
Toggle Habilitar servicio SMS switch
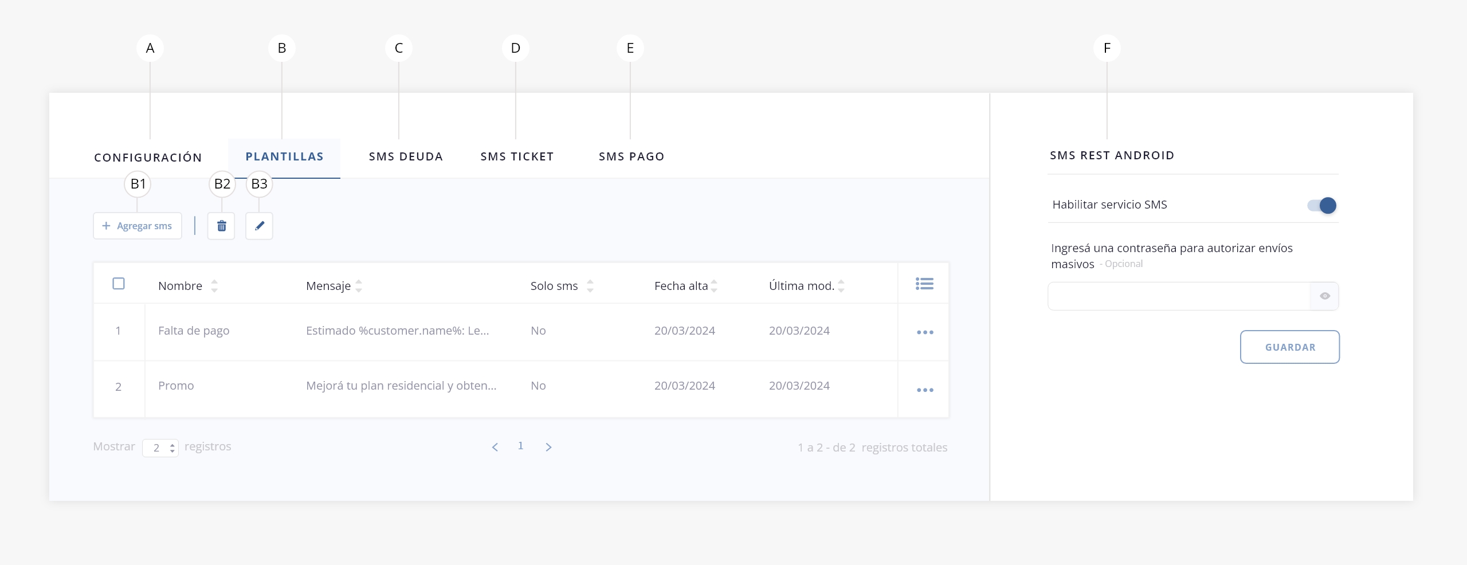[x=1321, y=205]
